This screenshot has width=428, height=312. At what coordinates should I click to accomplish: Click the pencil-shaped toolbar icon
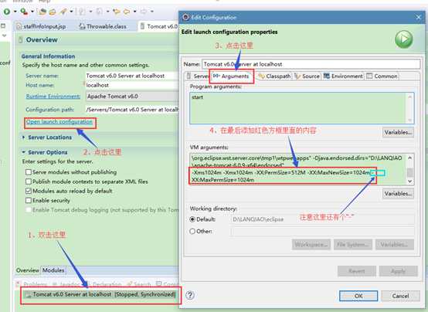tap(63, 12)
